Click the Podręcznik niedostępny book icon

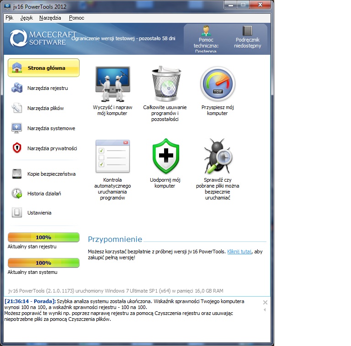point(247,31)
